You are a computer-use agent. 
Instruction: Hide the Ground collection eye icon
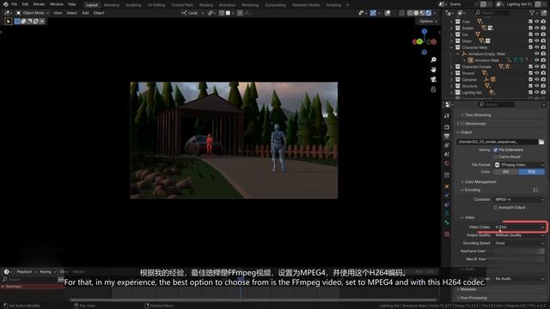coord(536,73)
